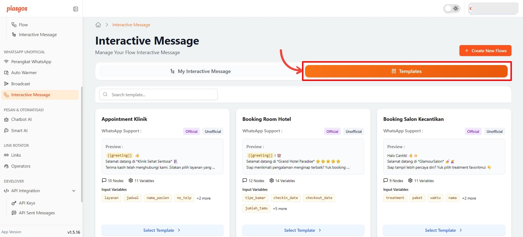523x237 pixels.
Task: Click the API Keys key icon
Action: [x=14, y=203]
